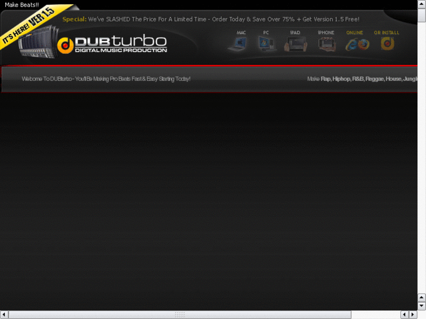Image resolution: width=426 pixels, height=319 pixels.
Task: Click the iPad device icon
Action: pyautogui.click(x=295, y=44)
